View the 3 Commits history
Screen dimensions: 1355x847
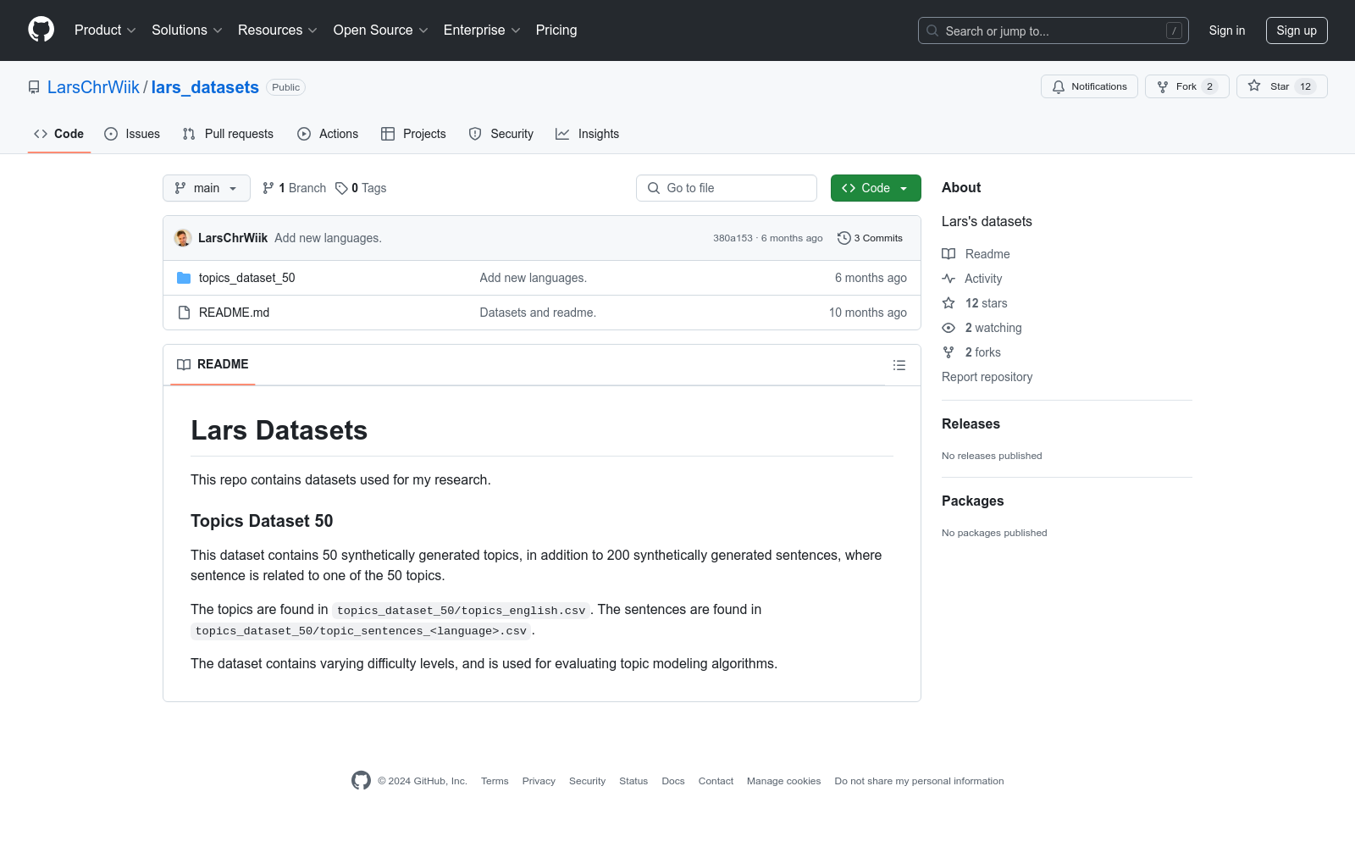(870, 238)
